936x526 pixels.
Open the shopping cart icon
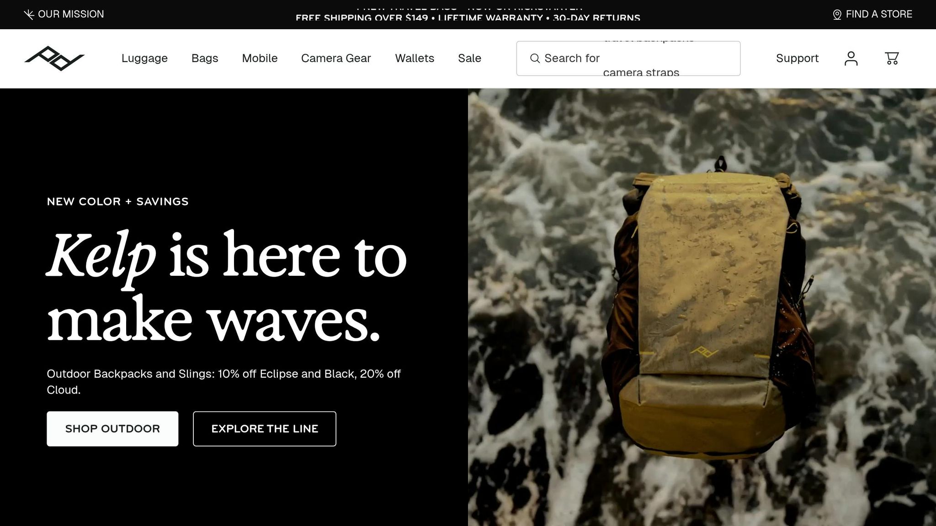tap(892, 58)
